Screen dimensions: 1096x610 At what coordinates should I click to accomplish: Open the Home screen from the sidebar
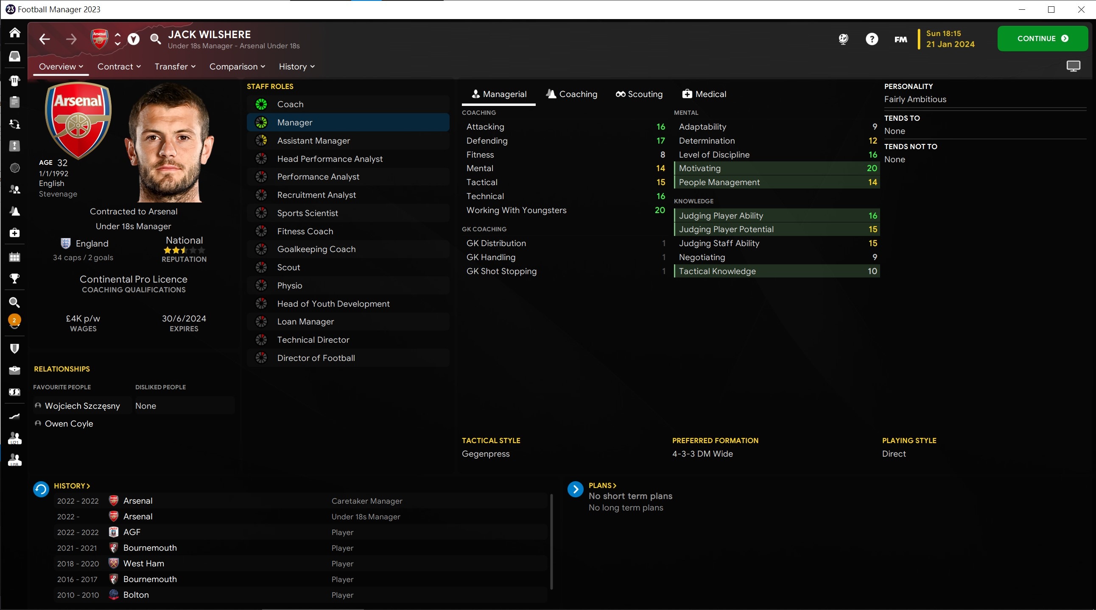[x=15, y=33]
